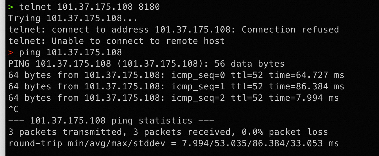Click time=7.994 ms value
379x156 pixels.
(304, 98)
